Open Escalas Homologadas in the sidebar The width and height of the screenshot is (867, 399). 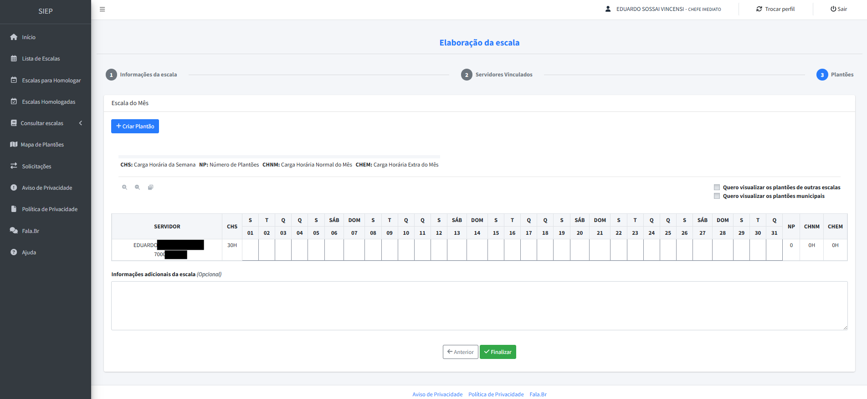tap(48, 102)
